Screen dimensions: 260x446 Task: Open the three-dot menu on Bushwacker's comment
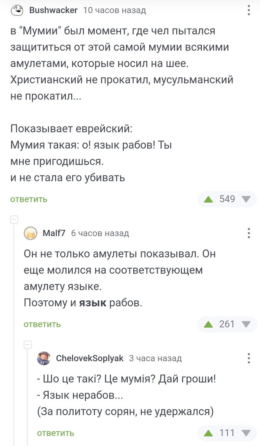(249, 10)
